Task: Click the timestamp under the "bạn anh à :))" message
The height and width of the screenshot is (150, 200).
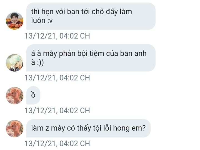Action: tap(57, 78)
